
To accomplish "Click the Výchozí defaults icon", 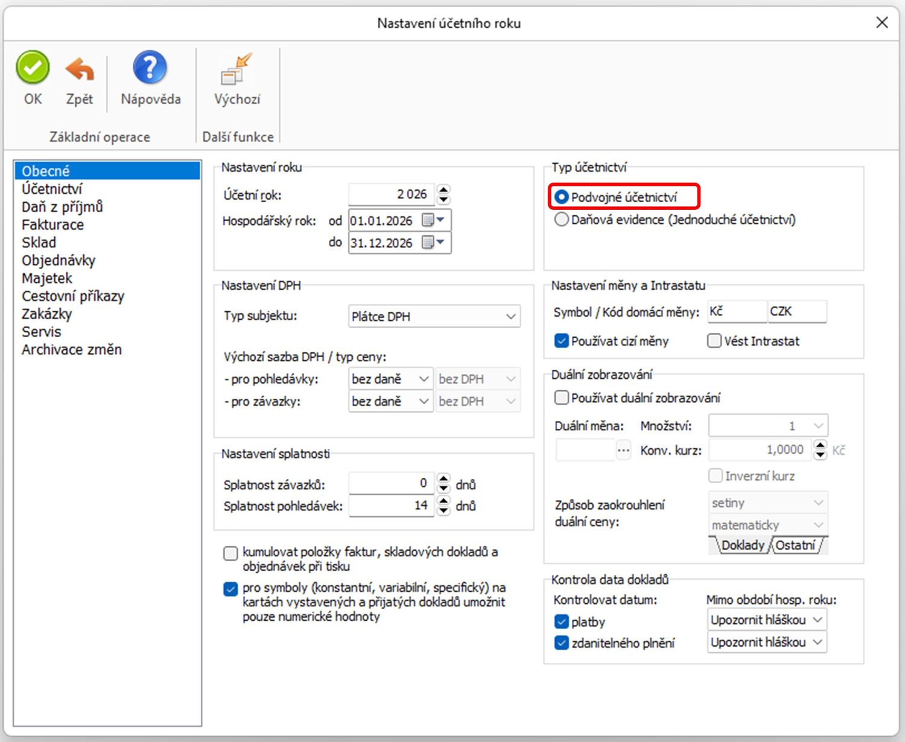I will tap(237, 69).
